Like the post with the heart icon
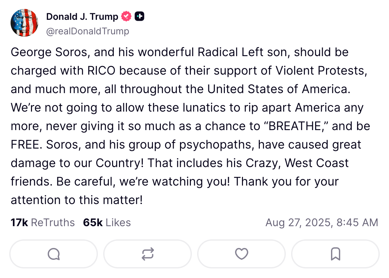This screenshot has width=389, height=278. [x=241, y=254]
